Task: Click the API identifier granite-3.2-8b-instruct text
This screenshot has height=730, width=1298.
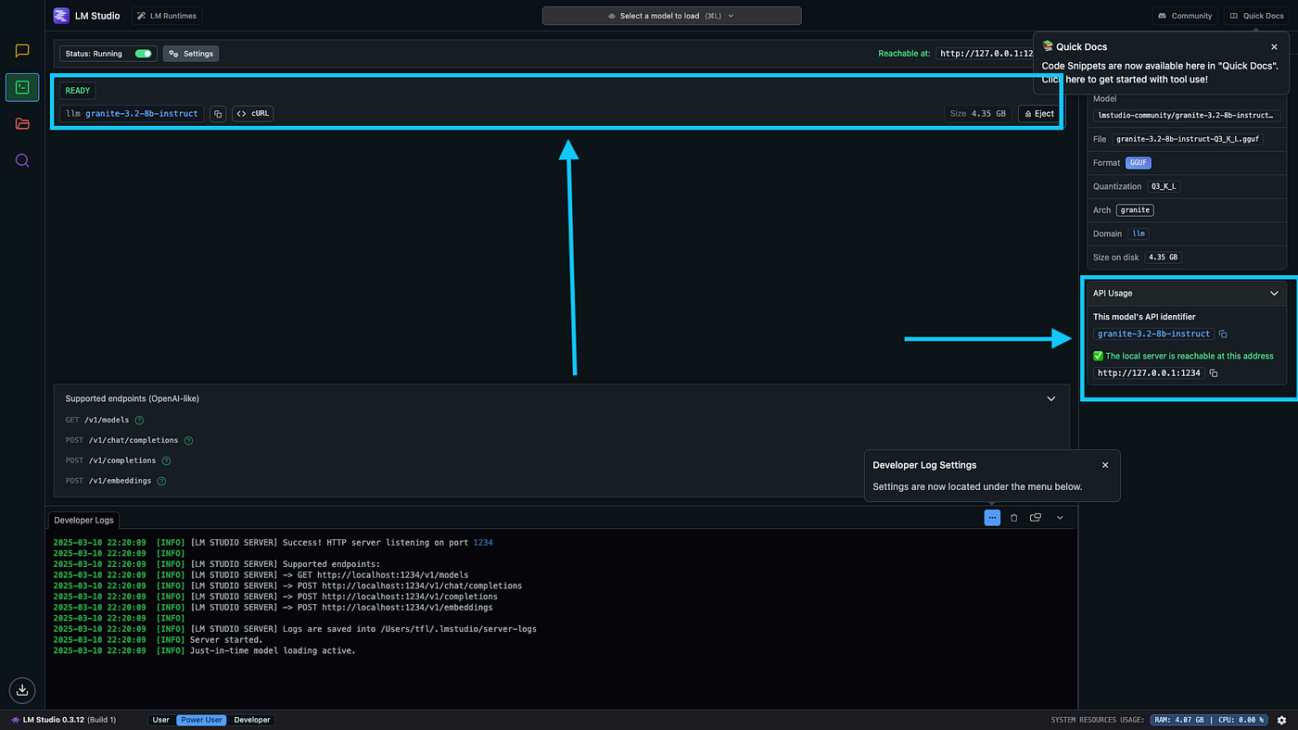Action: tap(1153, 334)
